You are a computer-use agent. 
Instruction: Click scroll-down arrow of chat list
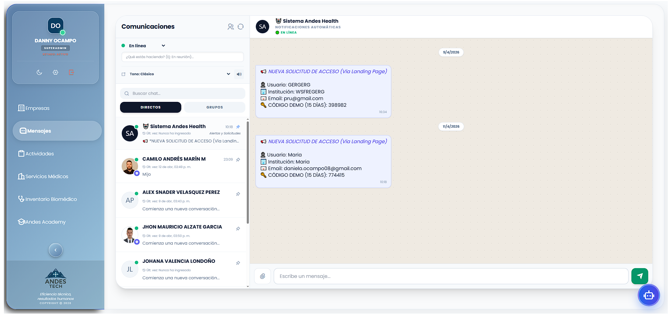(x=248, y=286)
